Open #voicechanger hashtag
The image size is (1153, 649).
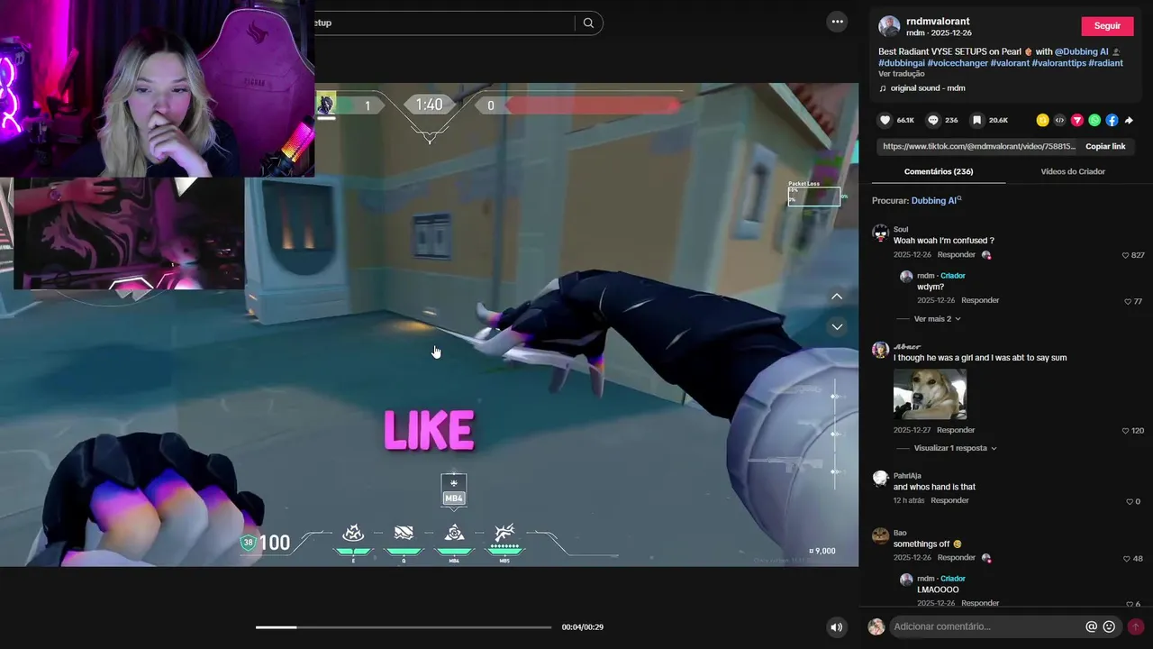(958, 63)
